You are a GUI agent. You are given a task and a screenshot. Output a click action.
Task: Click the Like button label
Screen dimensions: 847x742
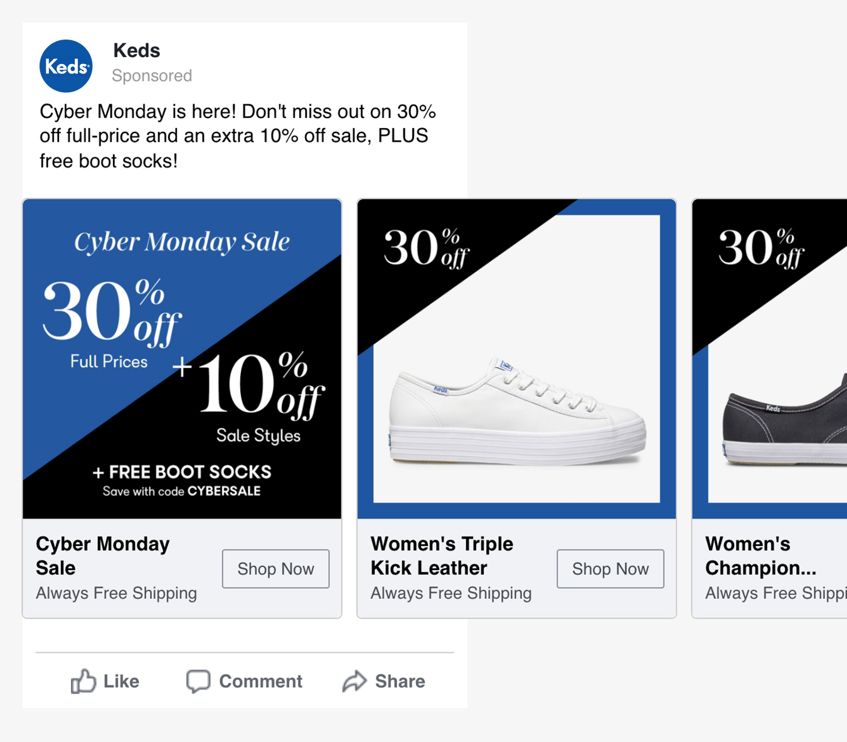pyautogui.click(x=121, y=681)
